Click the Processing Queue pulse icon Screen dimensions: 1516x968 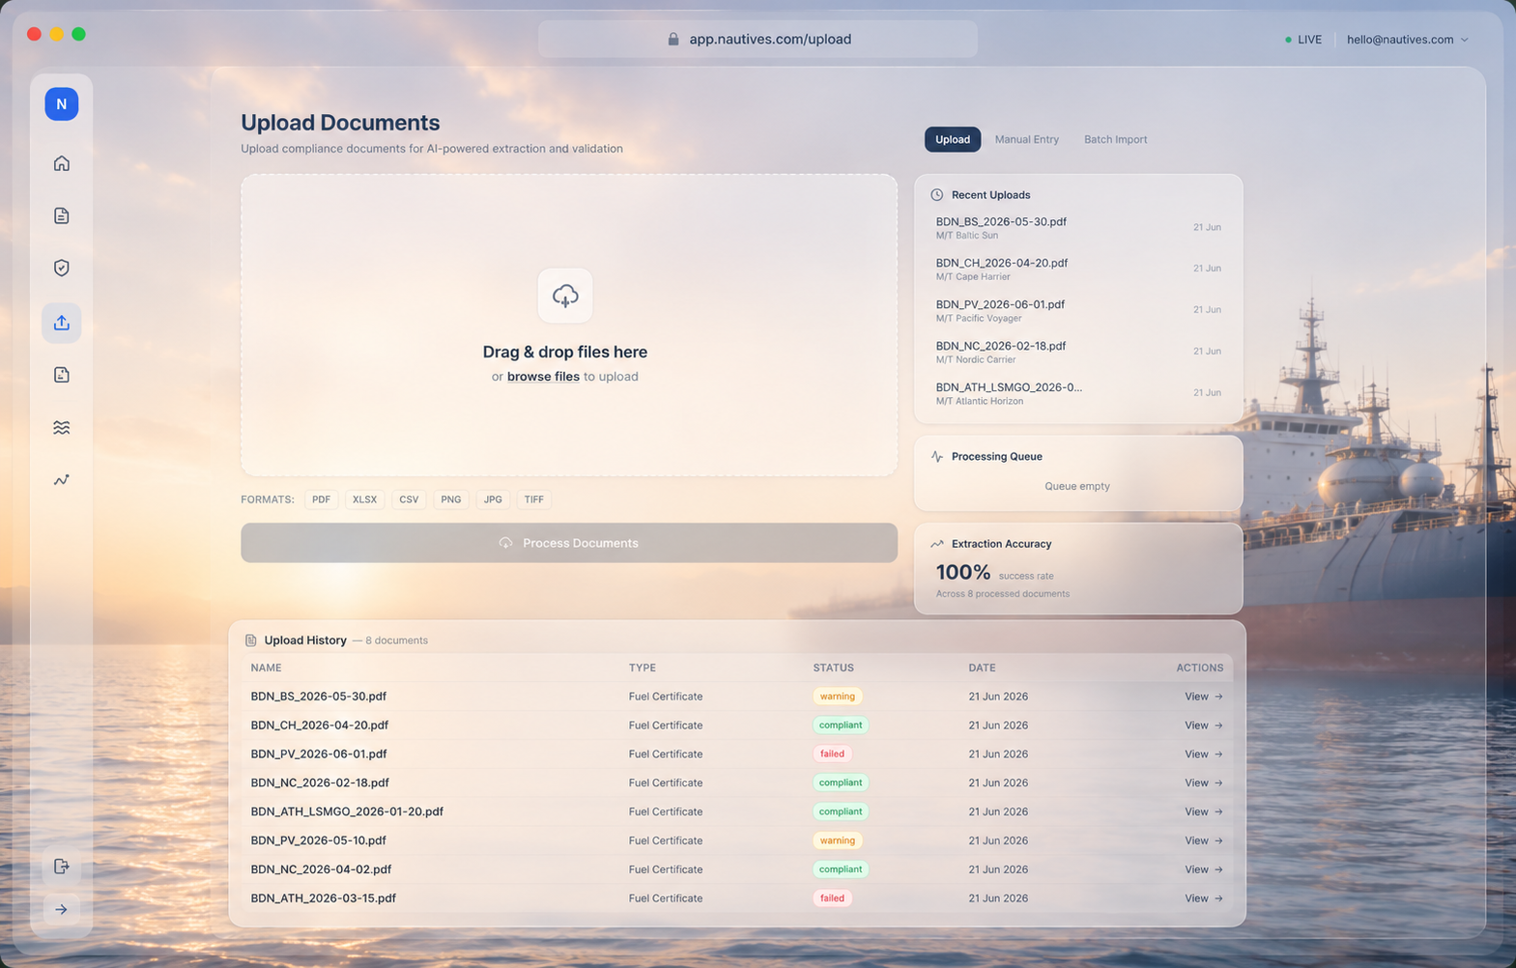936,456
